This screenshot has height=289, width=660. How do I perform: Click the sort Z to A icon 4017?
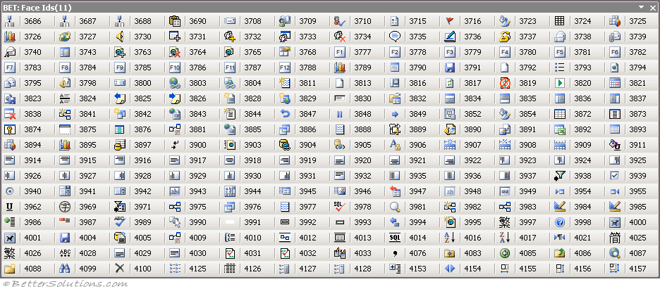(x=505, y=238)
